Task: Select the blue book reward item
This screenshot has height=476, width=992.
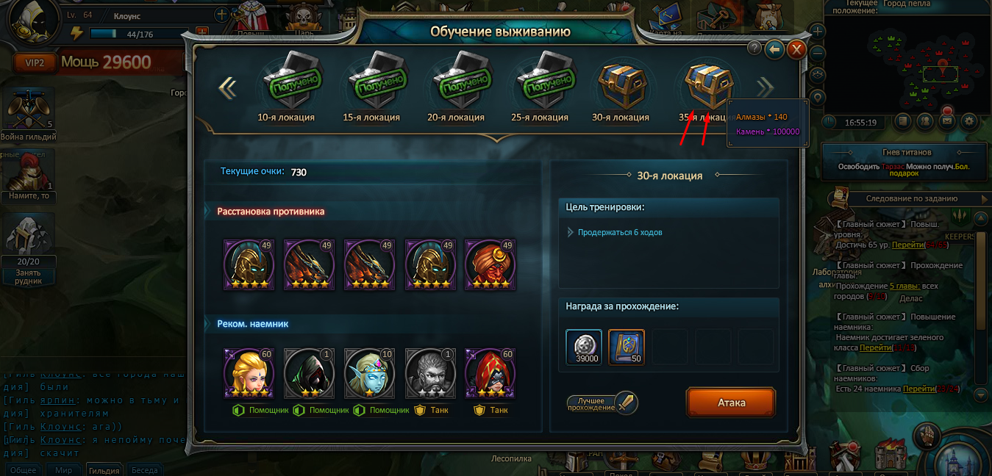Action: tap(627, 347)
